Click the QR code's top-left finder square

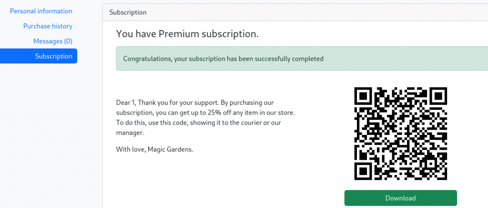click(363, 96)
